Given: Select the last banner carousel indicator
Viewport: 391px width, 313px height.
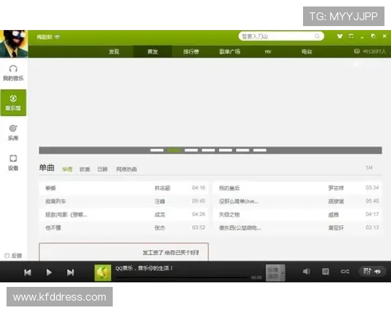Looking at the screenshot, I should (260, 150).
